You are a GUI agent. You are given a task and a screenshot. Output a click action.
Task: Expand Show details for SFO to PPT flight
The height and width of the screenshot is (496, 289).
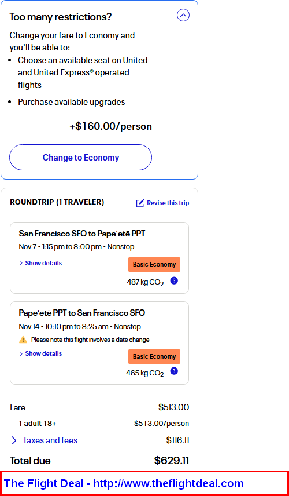[40, 263]
